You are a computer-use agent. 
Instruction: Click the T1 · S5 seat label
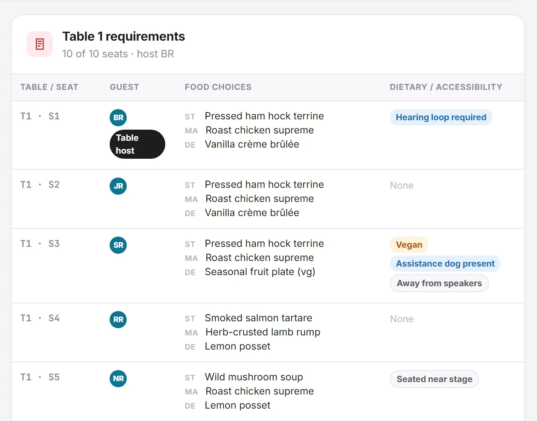(40, 377)
